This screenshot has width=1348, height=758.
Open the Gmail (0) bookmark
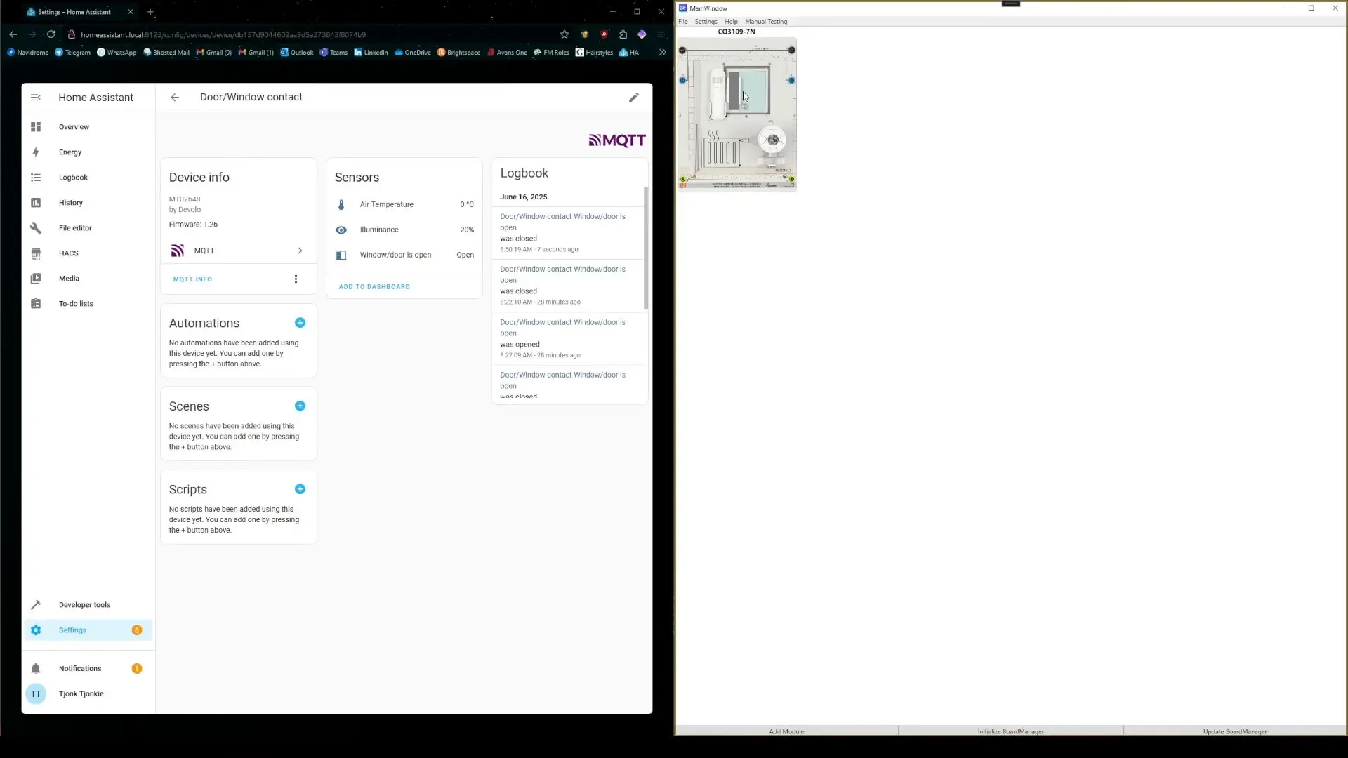[213, 53]
